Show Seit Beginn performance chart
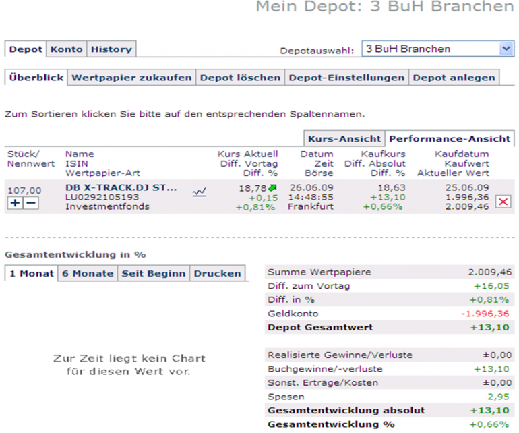Screen dimensions: 519x433 click(x=154, y=273)
